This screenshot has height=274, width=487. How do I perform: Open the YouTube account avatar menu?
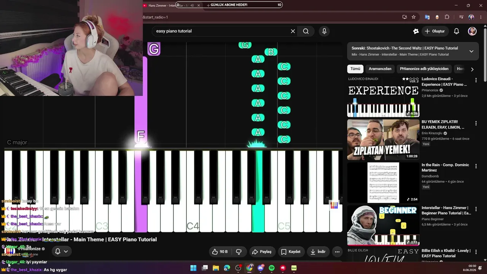pyautogui.click(x=472, y=31)
